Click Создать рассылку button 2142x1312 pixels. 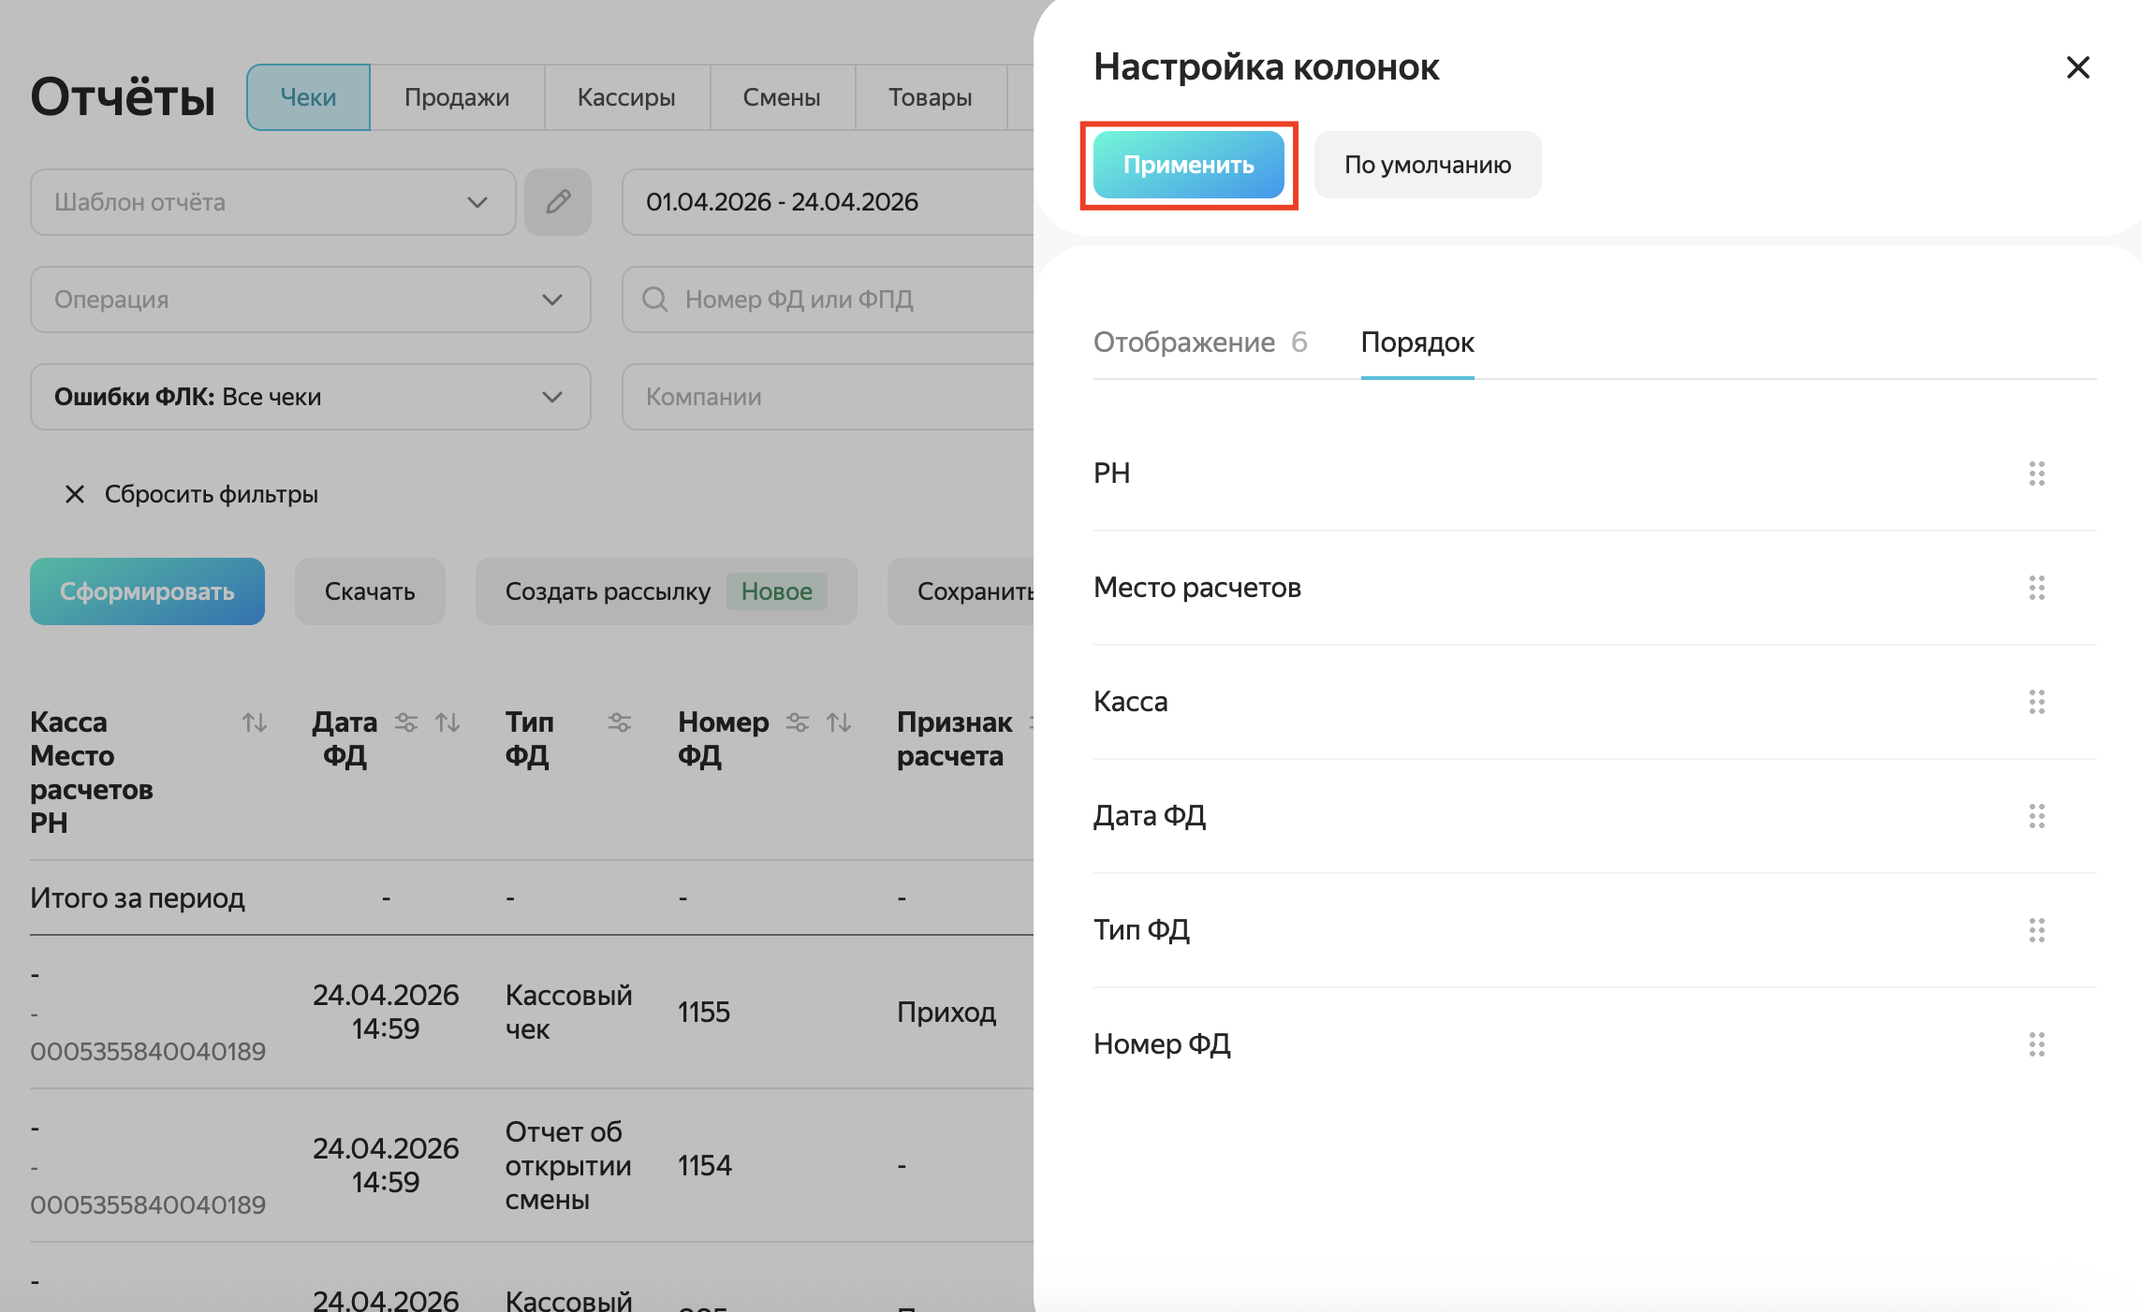pos(667,591)
